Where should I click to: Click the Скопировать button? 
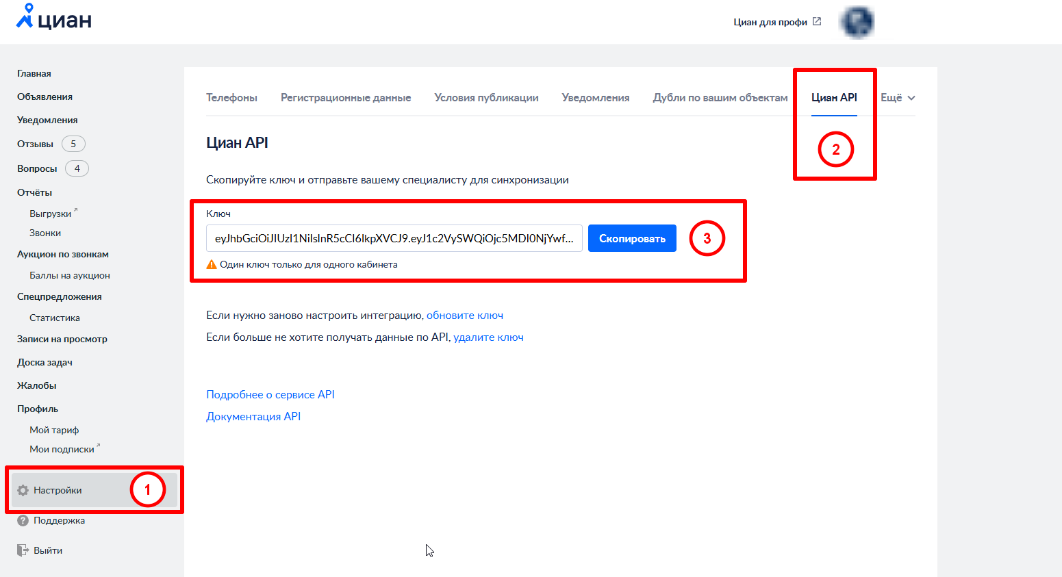pos(632,238)
